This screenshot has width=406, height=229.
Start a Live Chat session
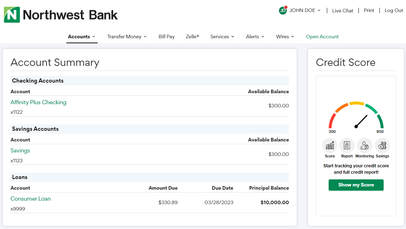coord(342,11)
